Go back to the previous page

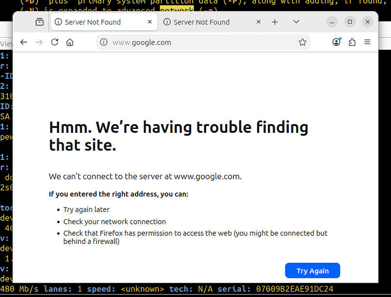(x=23, y=42)
